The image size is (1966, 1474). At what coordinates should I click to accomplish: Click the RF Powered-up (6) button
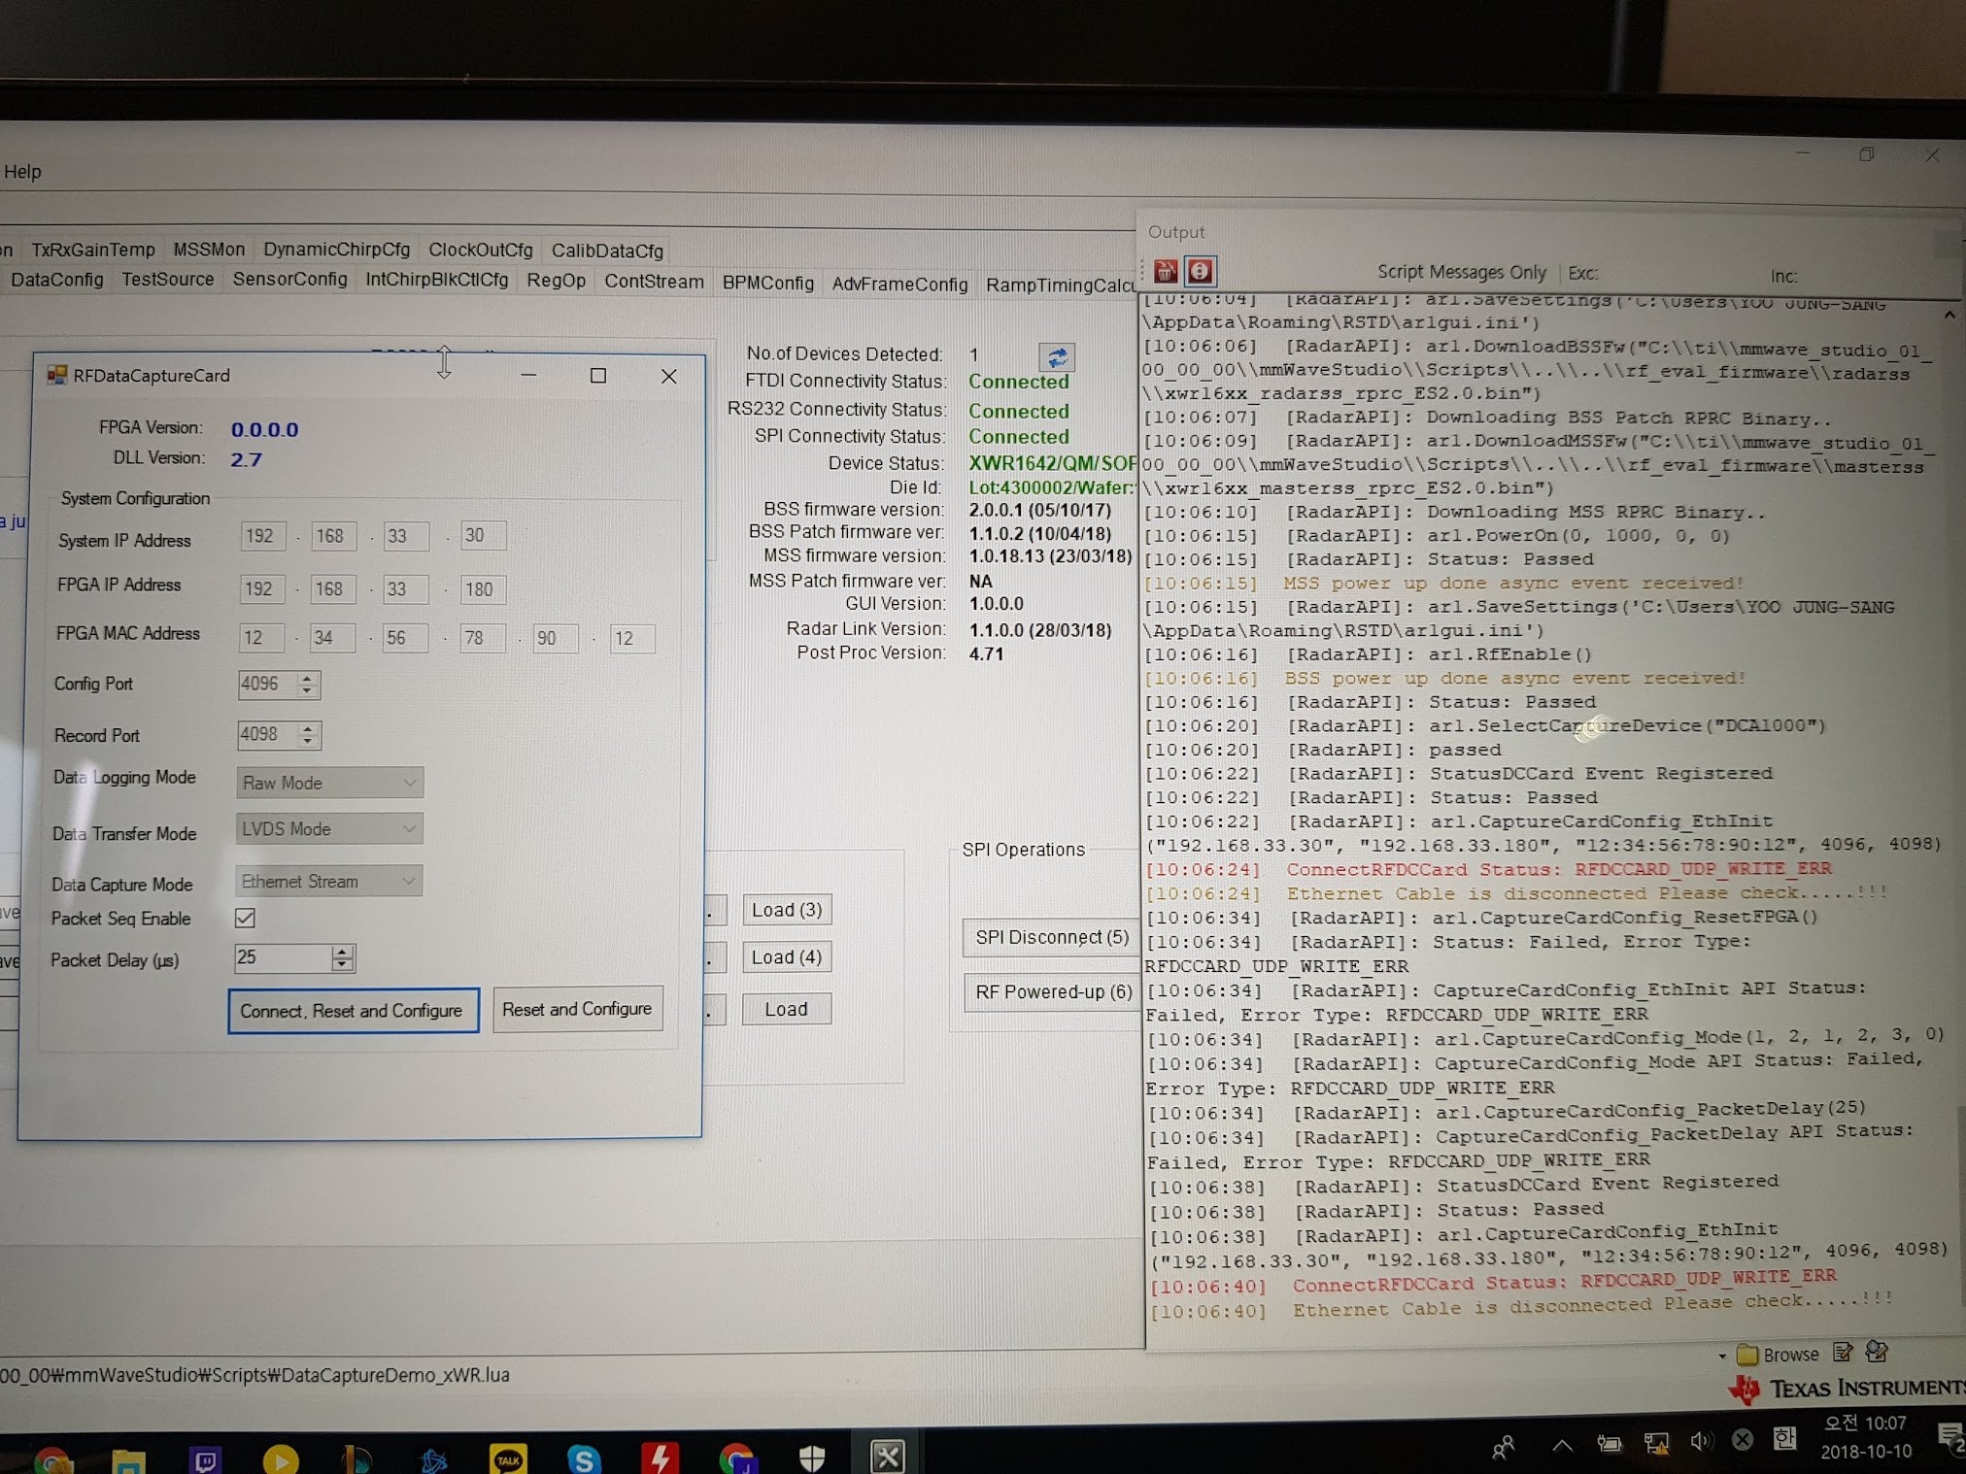click(1052, 992)
